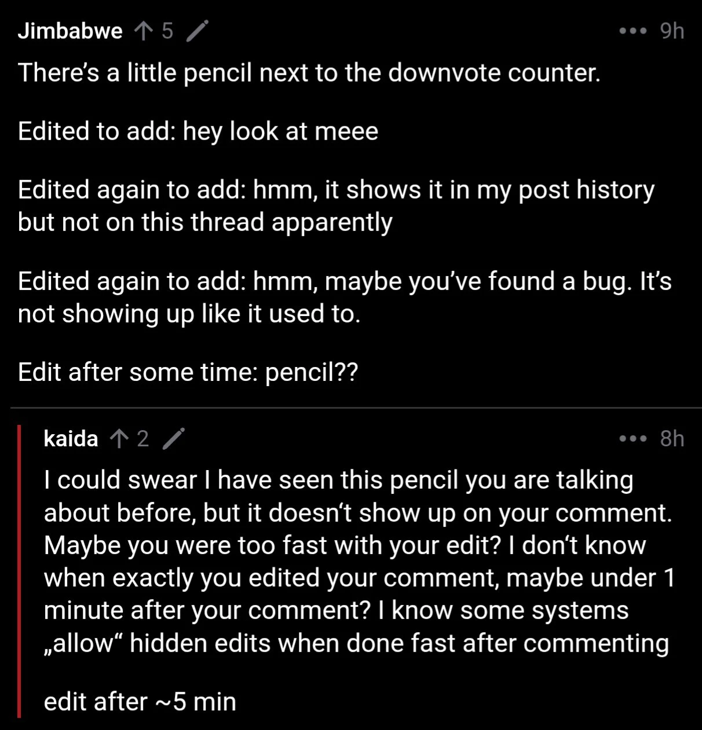This screenshot has width=702, height=730.
Task: Toggle the upvote state on kaida's comment
Action: point(119,438)
